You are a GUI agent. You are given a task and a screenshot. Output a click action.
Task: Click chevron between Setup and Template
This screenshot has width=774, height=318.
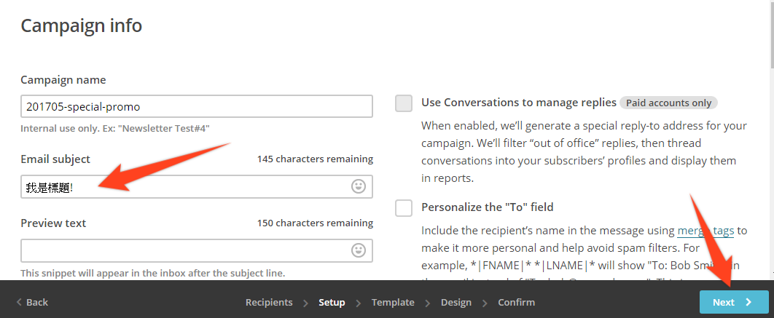click(x=359, y=303)
